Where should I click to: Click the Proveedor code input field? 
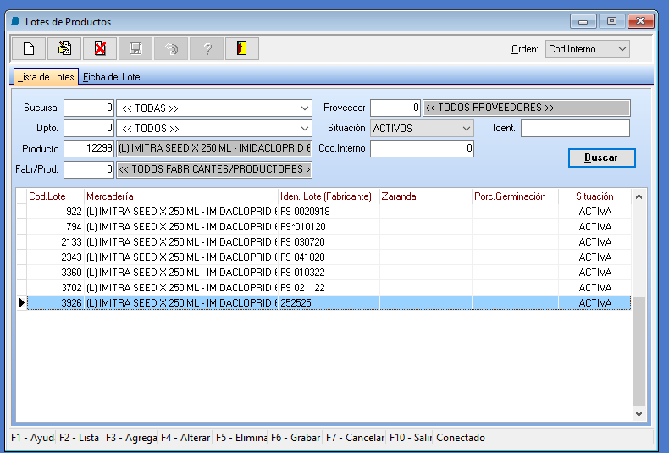[395, 108]
